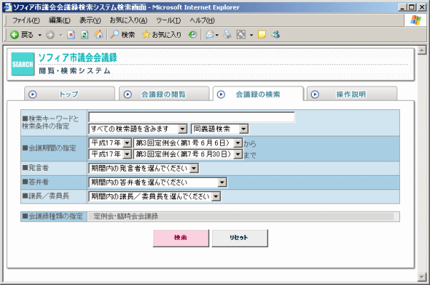Click the search keyword input field
The width and height of the screenshot is (430, 285).
(191, 117)
